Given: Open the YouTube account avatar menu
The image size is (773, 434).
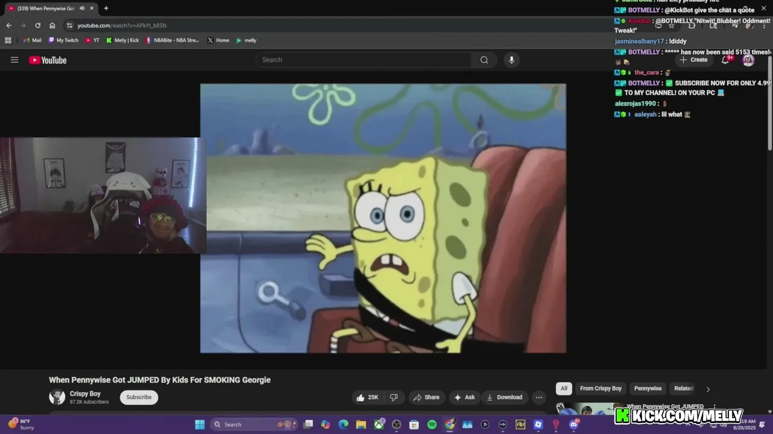Looking at the screenshot, I should click(748, 60).
